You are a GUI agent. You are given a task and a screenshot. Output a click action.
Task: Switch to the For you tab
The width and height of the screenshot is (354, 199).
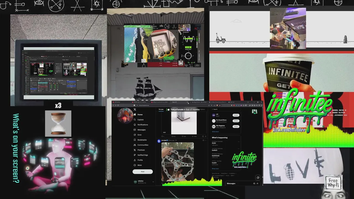[161, 109]
